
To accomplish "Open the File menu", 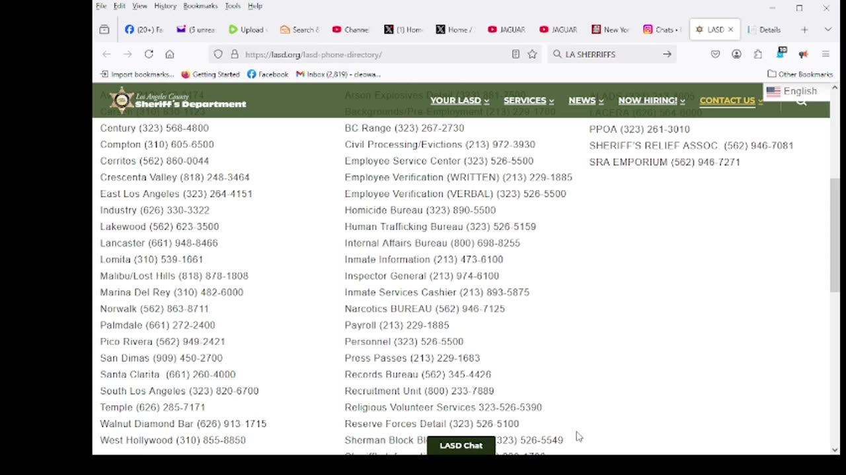I will [101, 6].
